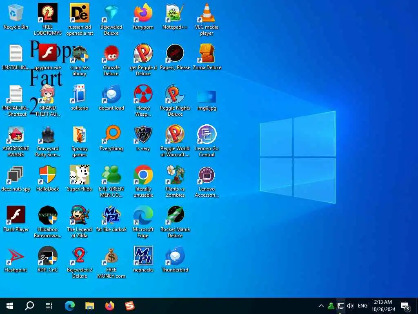The image size is (418, 314).
Task: Open Chuzzle Deluxe shortcut
Action: (111, 61)
